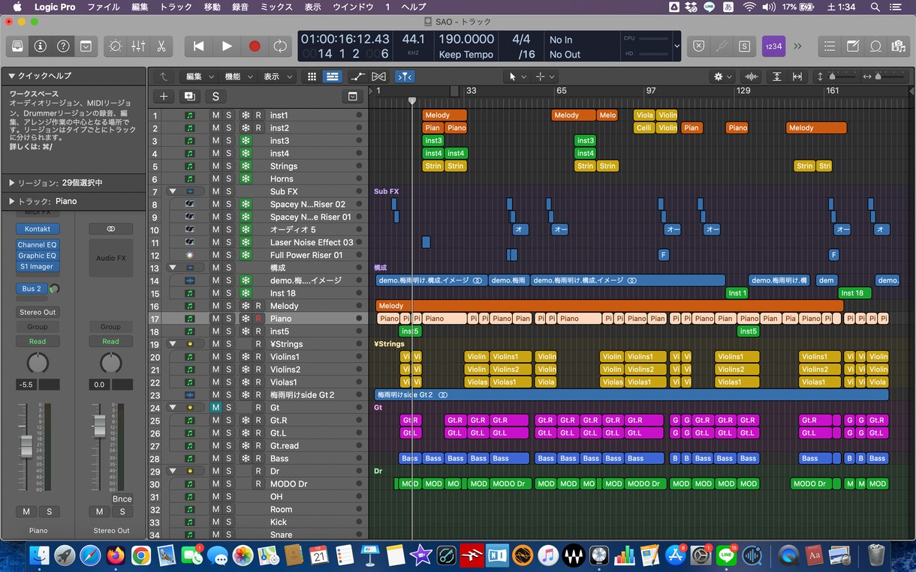916x572 pixels.
Task: Open the Smart Controls dial icon
Action: (x=115, y=46)
